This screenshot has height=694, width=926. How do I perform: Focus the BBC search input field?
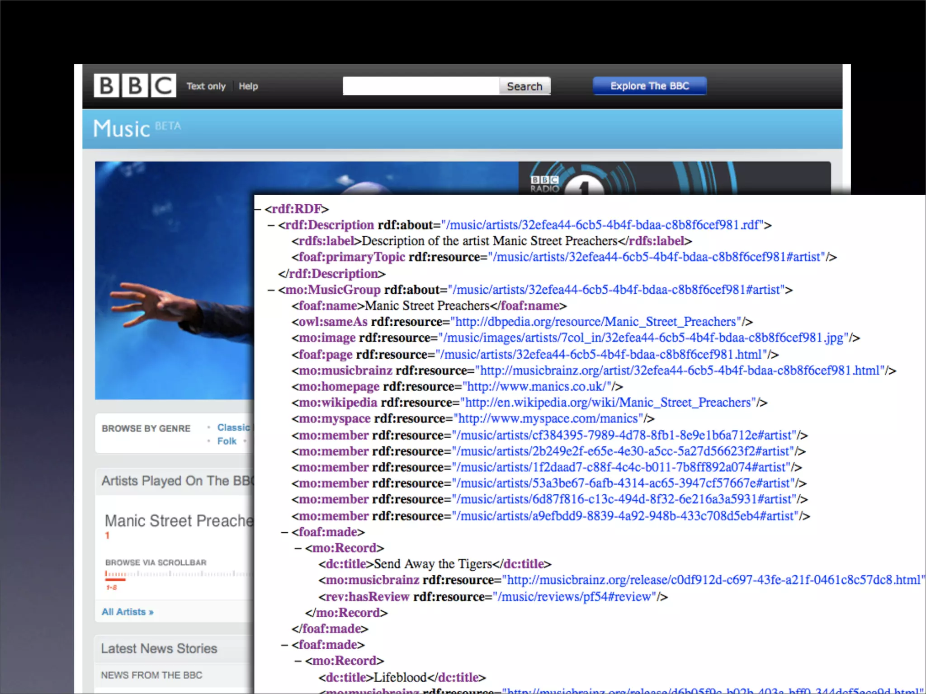click(421, 86)
